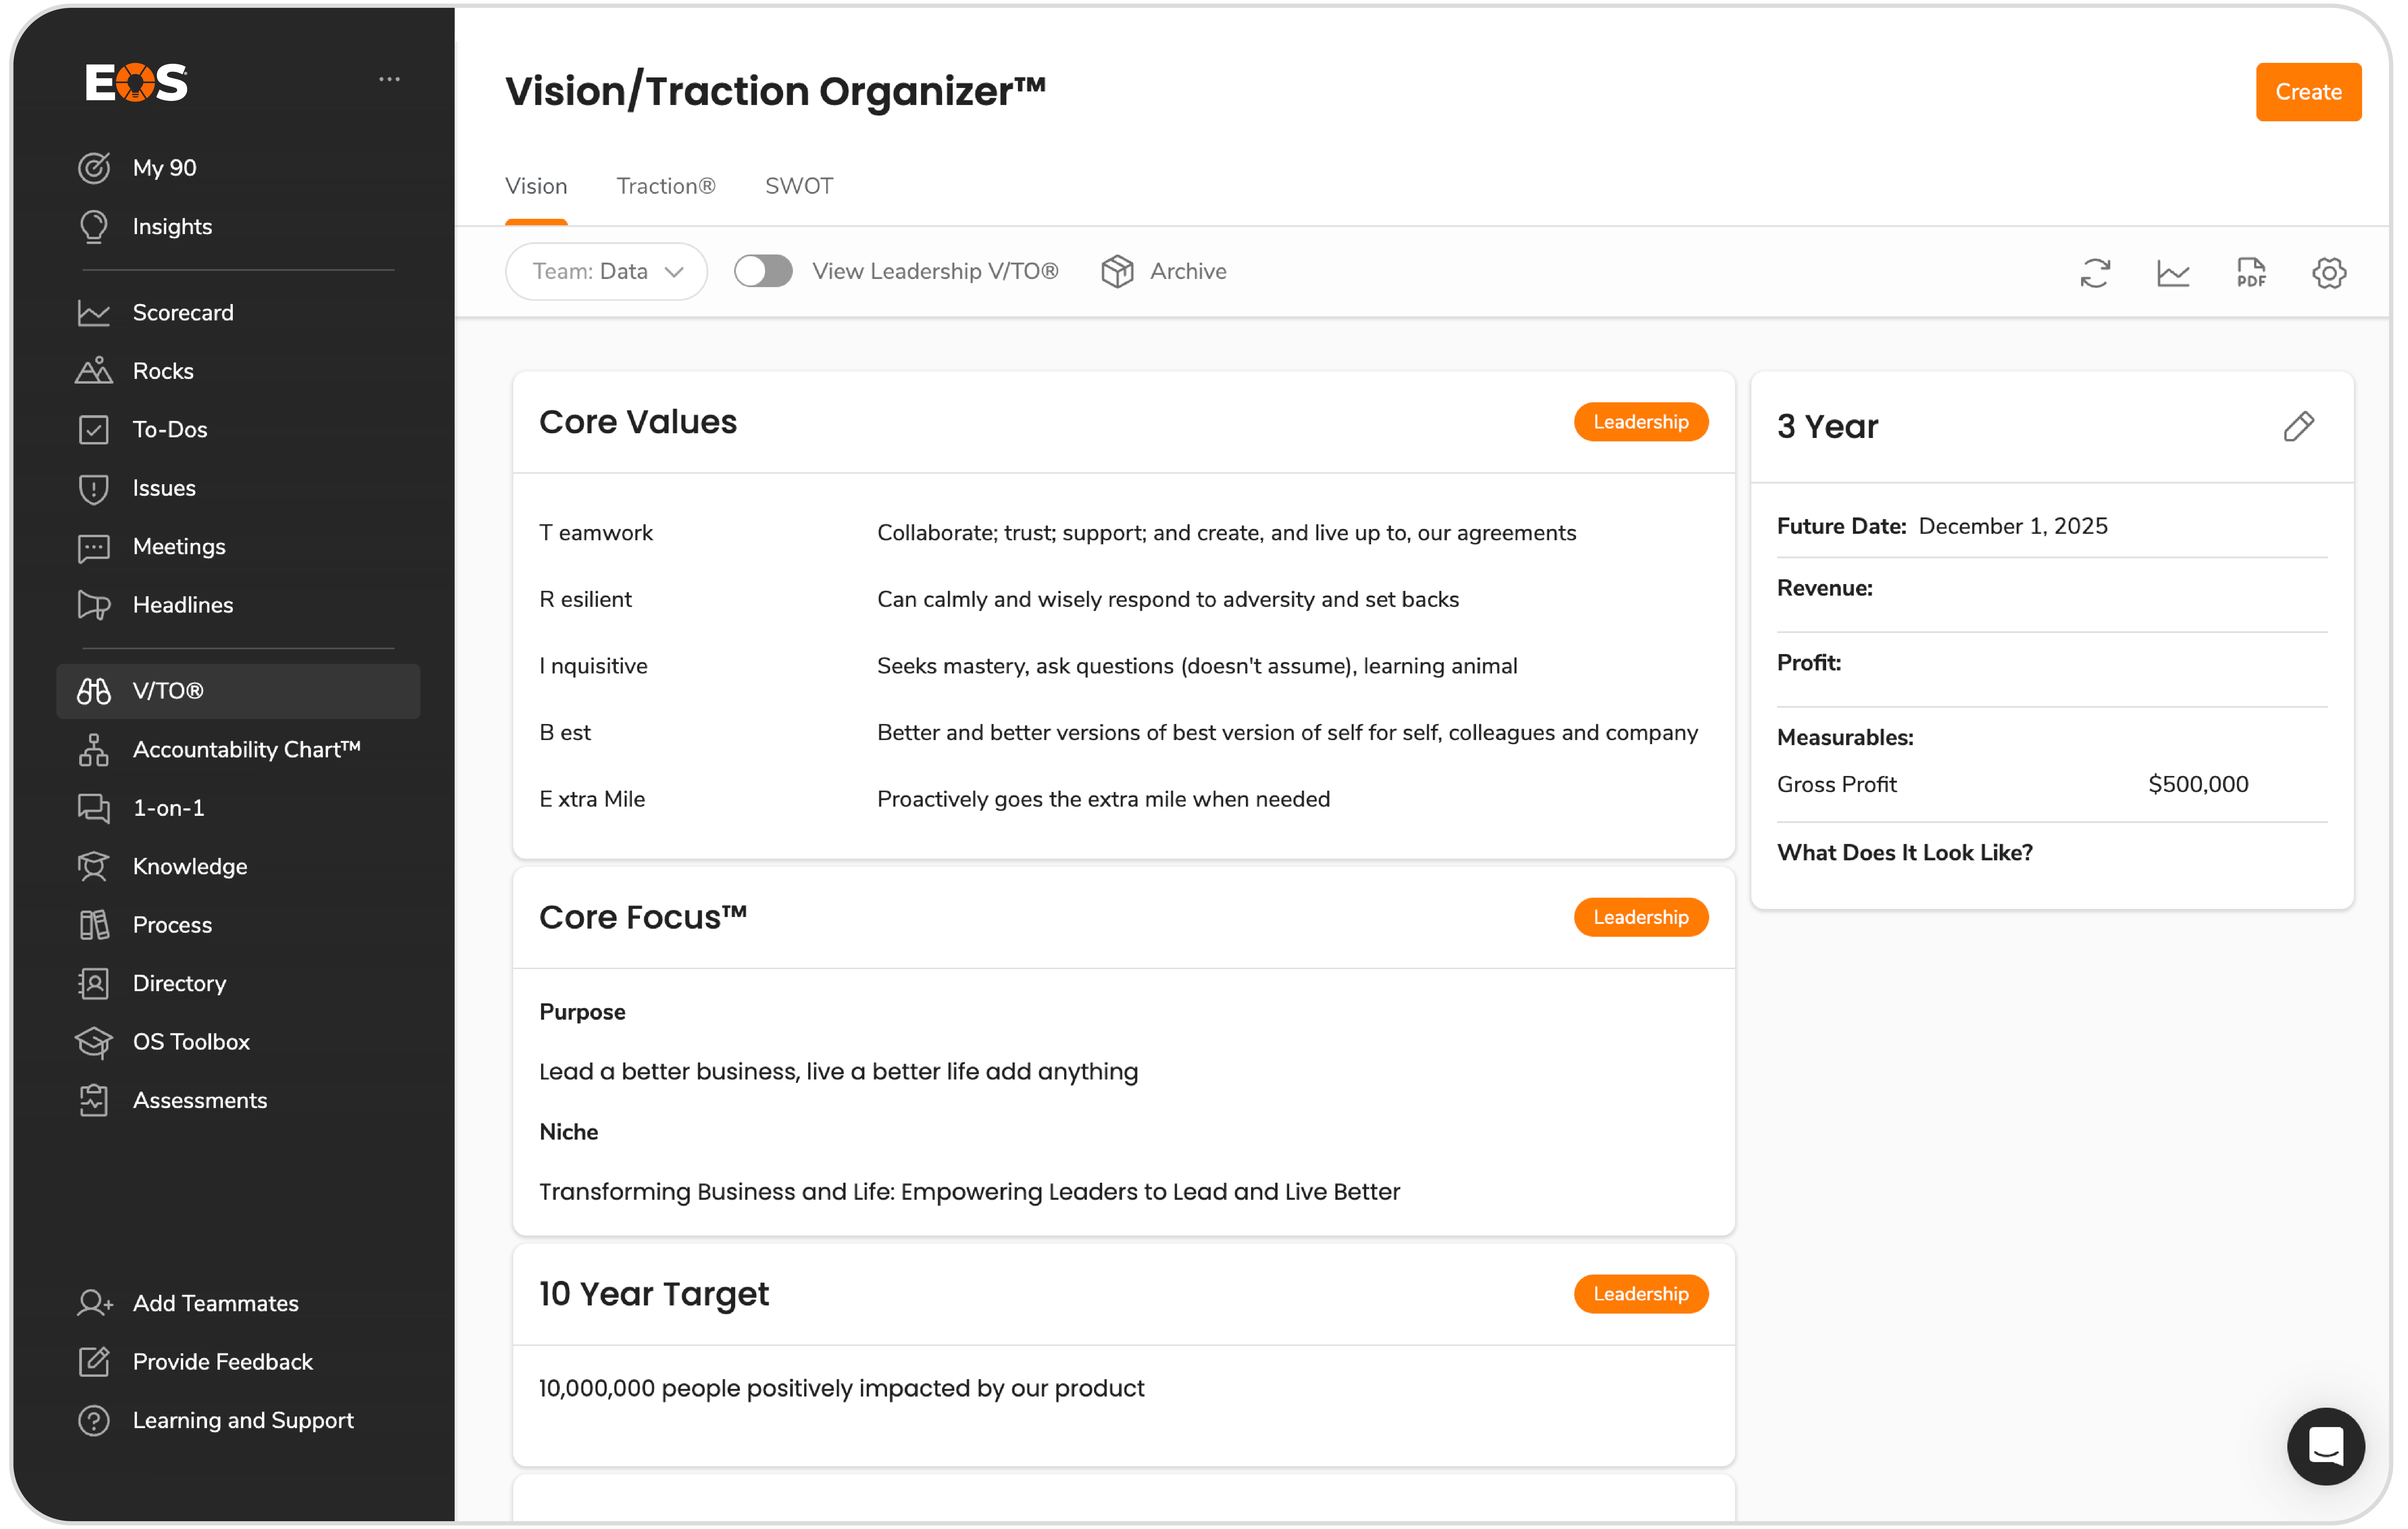The height and width of the screenshot is (1529, 2408).
Task: Click the EOS logo
Action: point(136,82)
